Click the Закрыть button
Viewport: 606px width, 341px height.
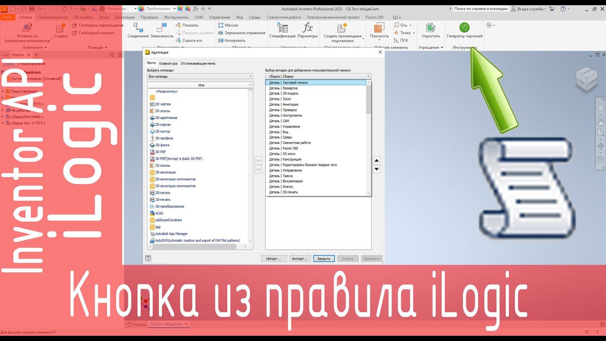(x=324, y=259)
